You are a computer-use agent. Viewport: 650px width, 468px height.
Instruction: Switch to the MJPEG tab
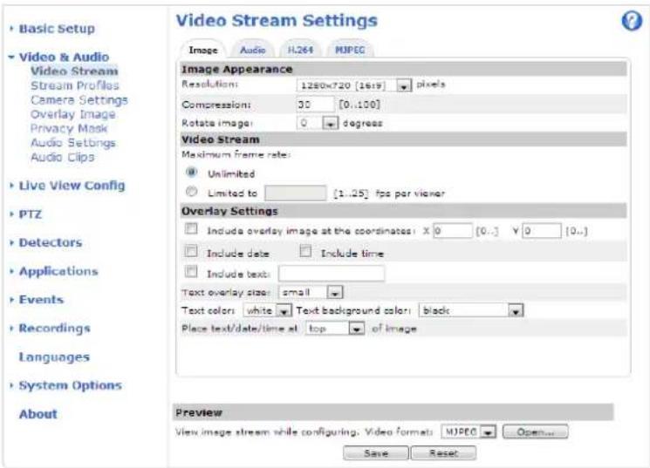[350, 51]
